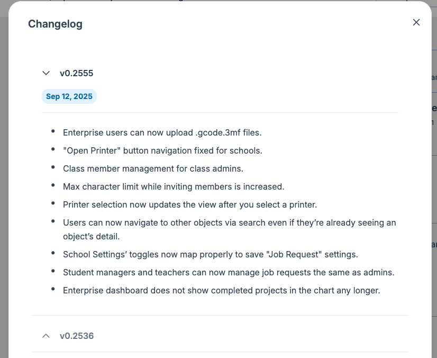
Task: Click the student managers and teachers entry
Action: [229, 272]
